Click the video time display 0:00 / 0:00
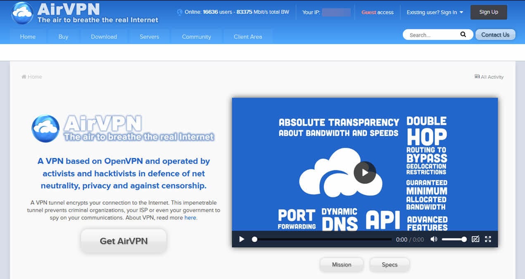525x279 pixels. pyautogui.click(x=410, y=239)
